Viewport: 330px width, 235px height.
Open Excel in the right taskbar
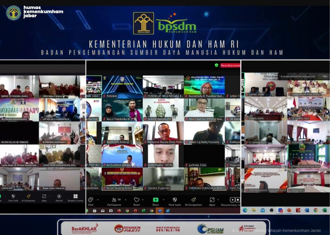325,210
